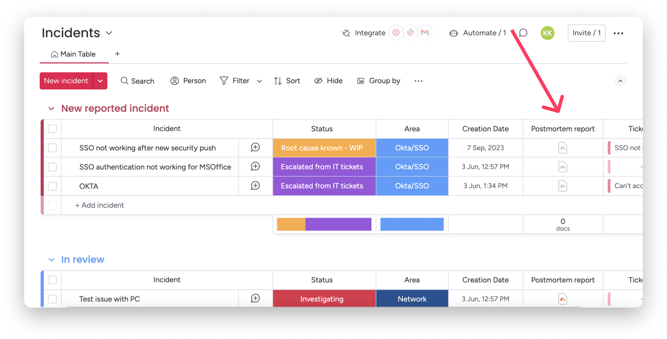Image resolution: width=667 pixels, height=339 pixels.
Task: Click the Area summary blue bar
Action: (412, 224)
